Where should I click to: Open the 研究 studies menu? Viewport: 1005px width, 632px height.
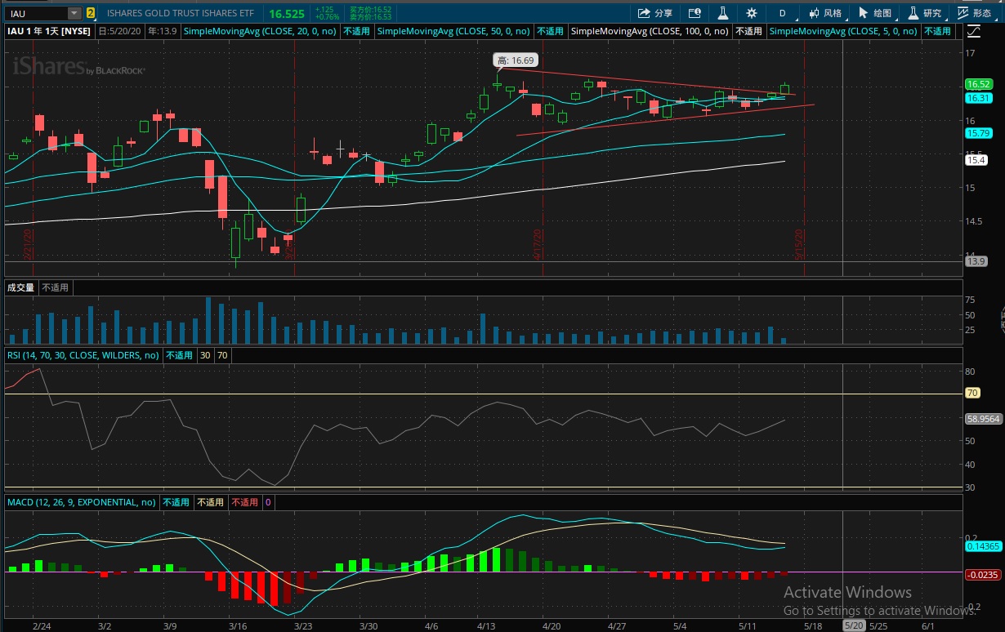(x=925, y=13)
